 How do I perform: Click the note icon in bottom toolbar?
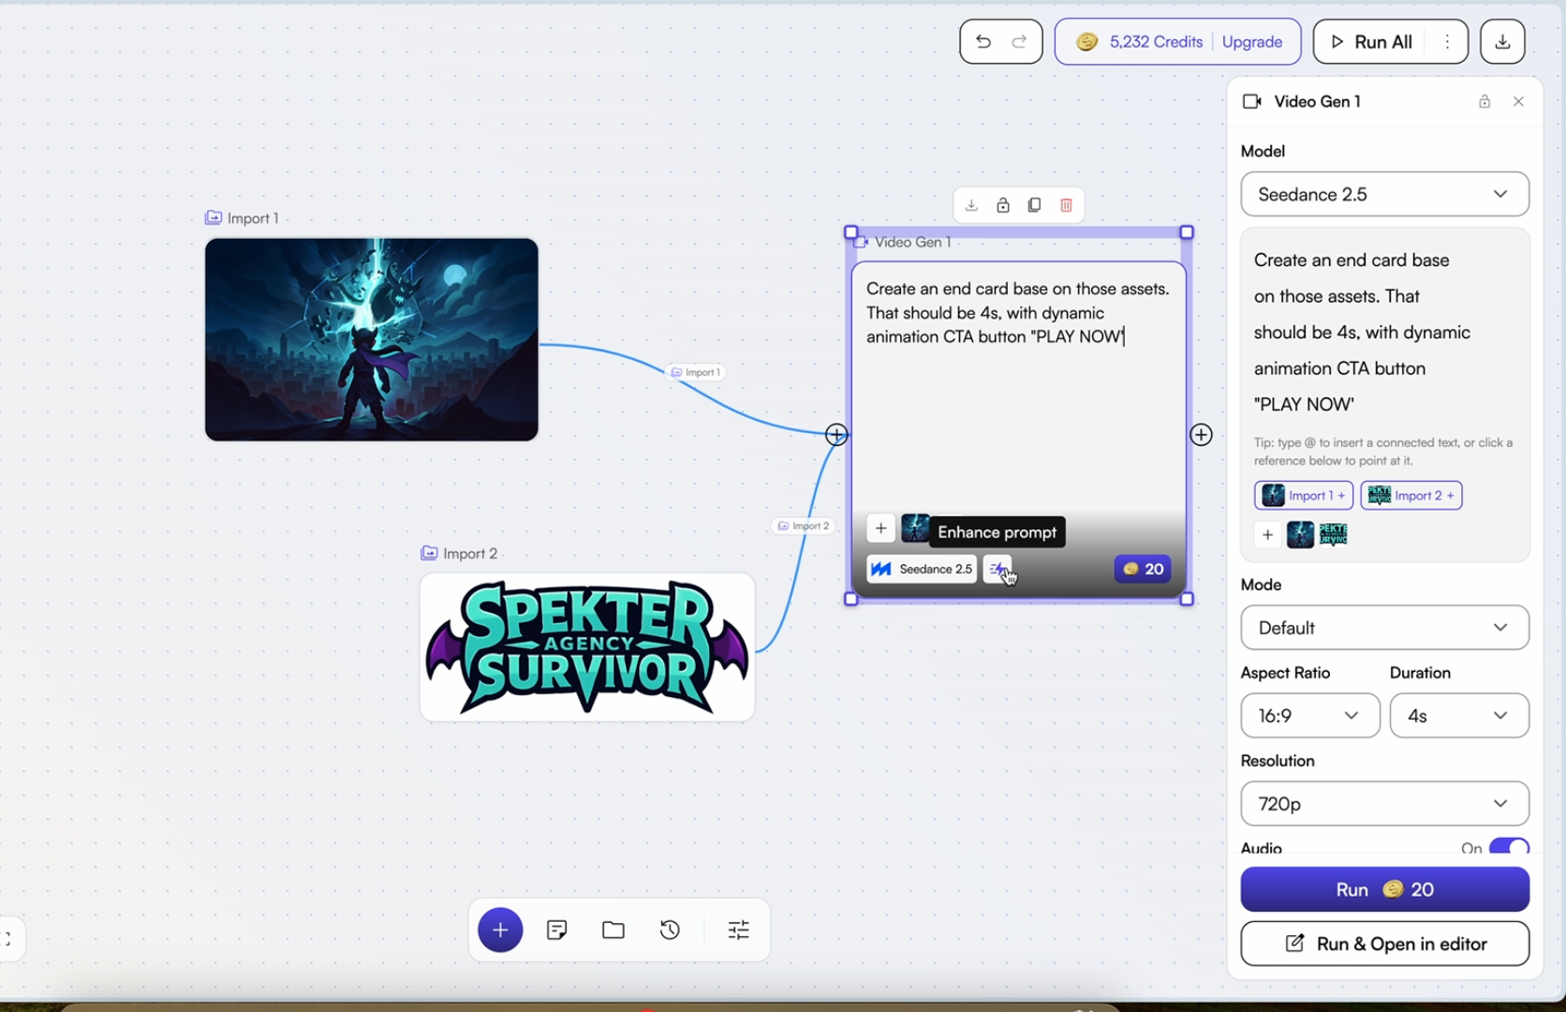point(557,930)
